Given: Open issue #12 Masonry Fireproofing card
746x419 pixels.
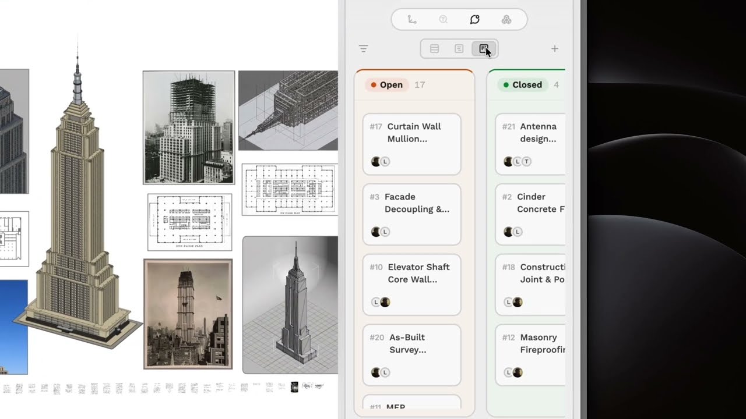Looking at the screenshot, I should 530,355.
